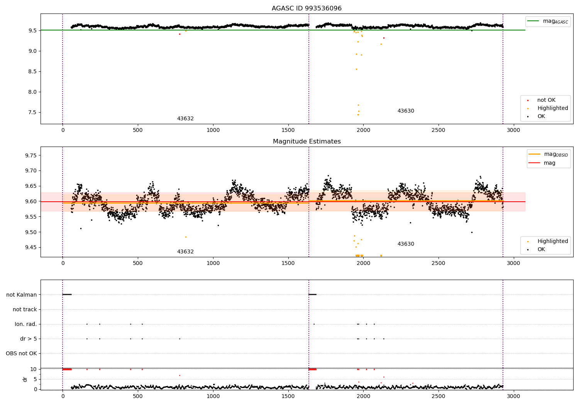579x405 pixels.
Task: Click y-tick '5' on the dr axis
Action: [36, 380]
